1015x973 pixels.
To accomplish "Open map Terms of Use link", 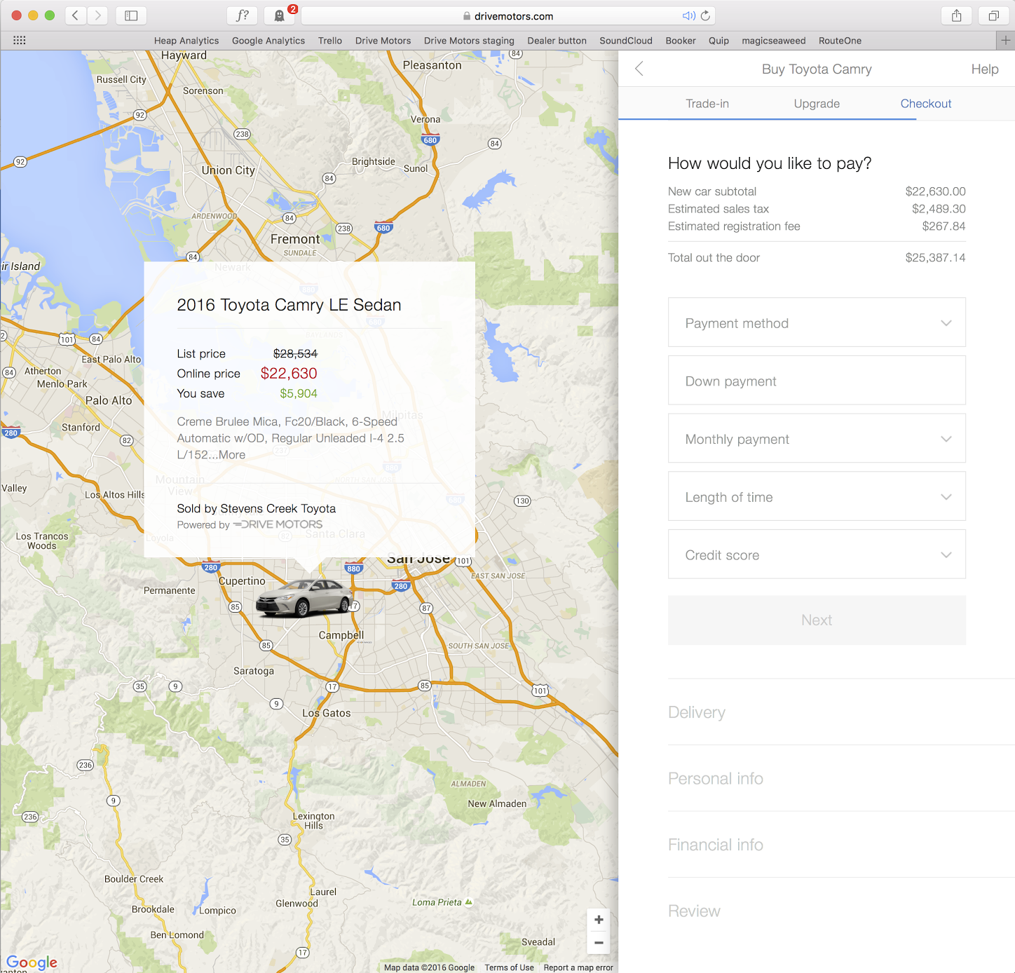I will point(510,967).
